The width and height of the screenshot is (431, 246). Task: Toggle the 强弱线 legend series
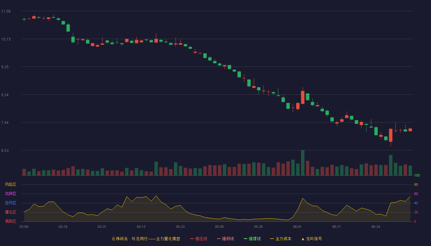click(x=225, y=239)
